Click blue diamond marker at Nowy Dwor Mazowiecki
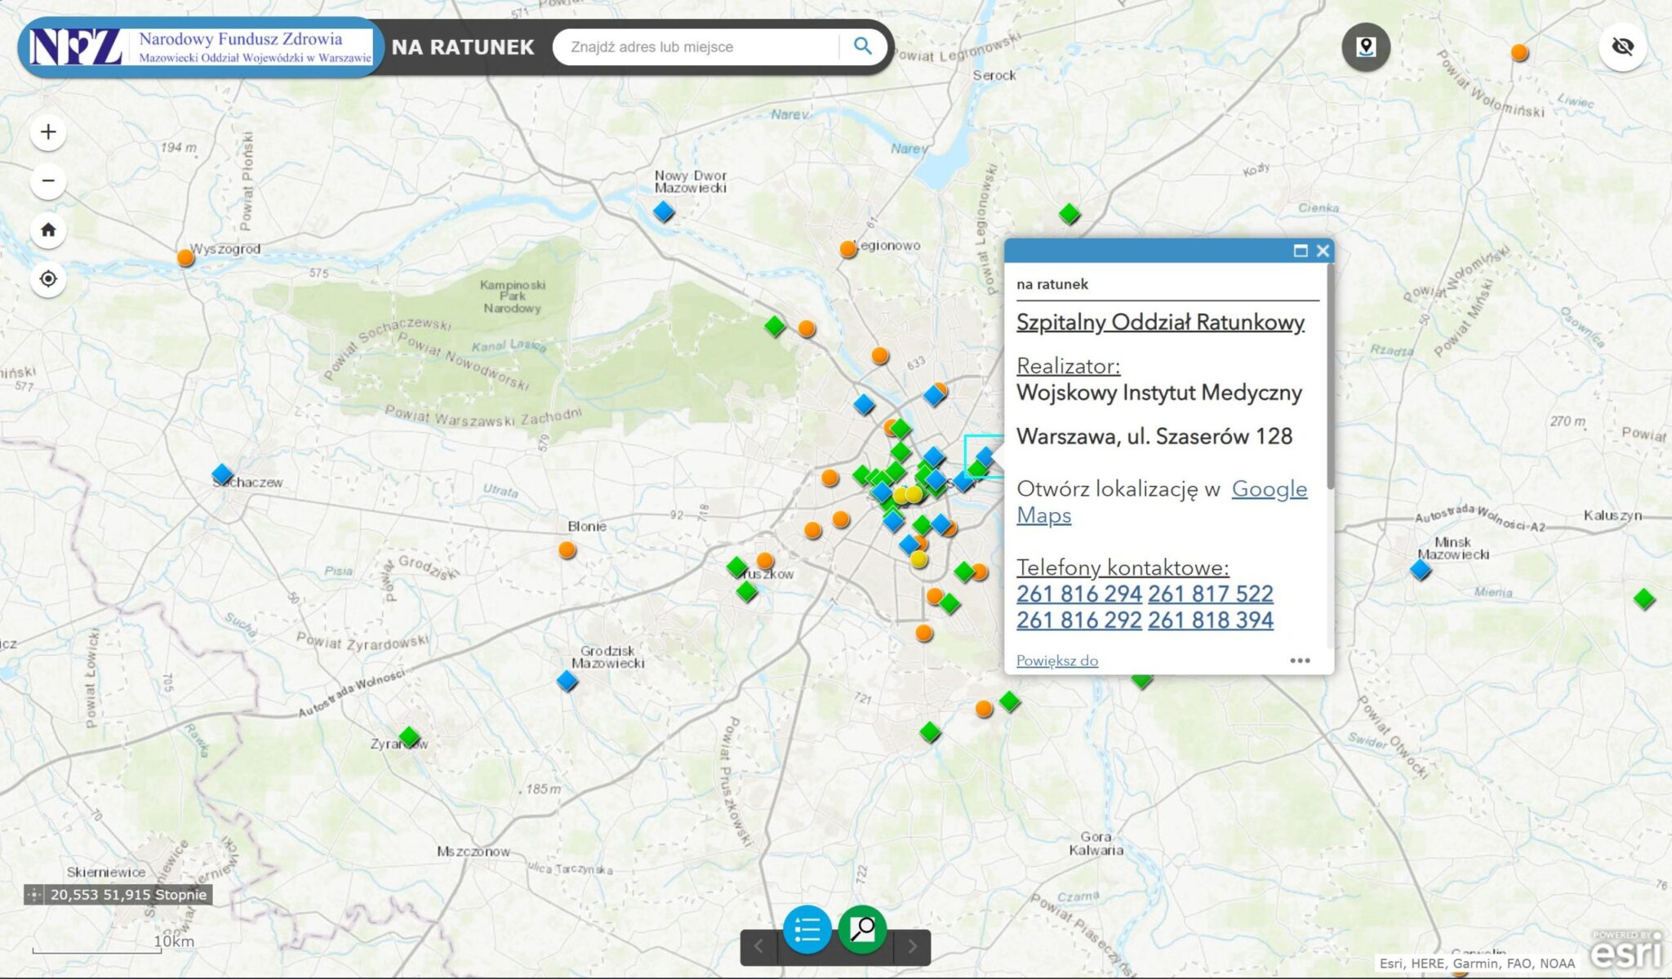 click(x=664, y=212)
